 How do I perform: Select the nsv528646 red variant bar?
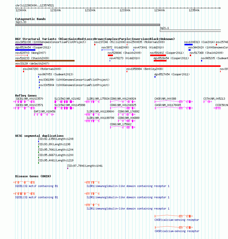pyautogui.click(x=110, y=55)
